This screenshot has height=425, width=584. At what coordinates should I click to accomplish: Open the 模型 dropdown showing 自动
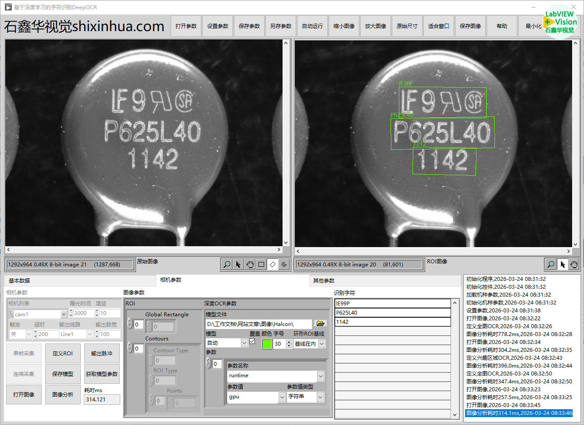click(x=244, y=343)
